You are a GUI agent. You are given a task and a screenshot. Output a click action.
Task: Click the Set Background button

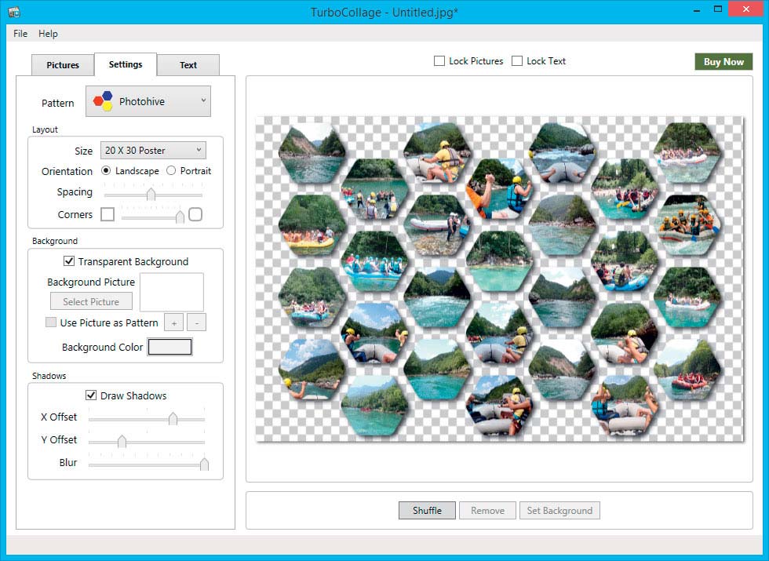[559, 511]
